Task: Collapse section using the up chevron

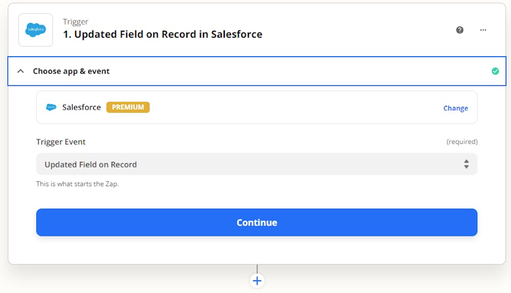Action: (x=20, y=71)
